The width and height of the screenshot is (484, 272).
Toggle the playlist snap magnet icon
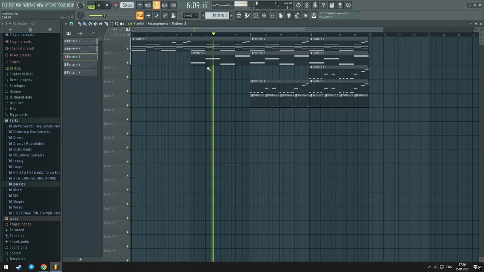(x=71, y=23)
